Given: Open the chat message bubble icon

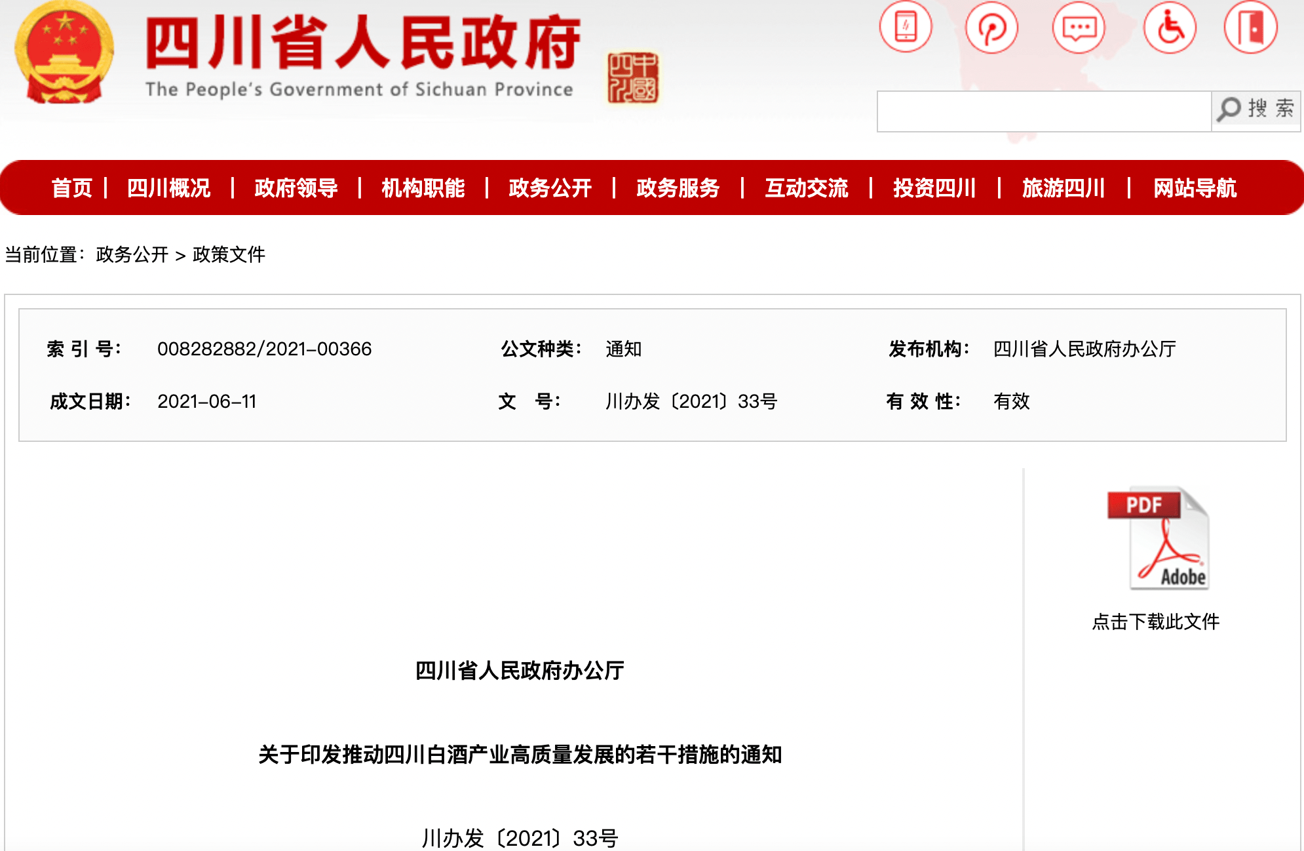Looking at the screenshot, I should coord(1079,28).
